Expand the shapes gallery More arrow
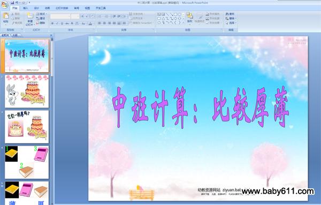Screen dimensions: 321x205 coord(183,22)
